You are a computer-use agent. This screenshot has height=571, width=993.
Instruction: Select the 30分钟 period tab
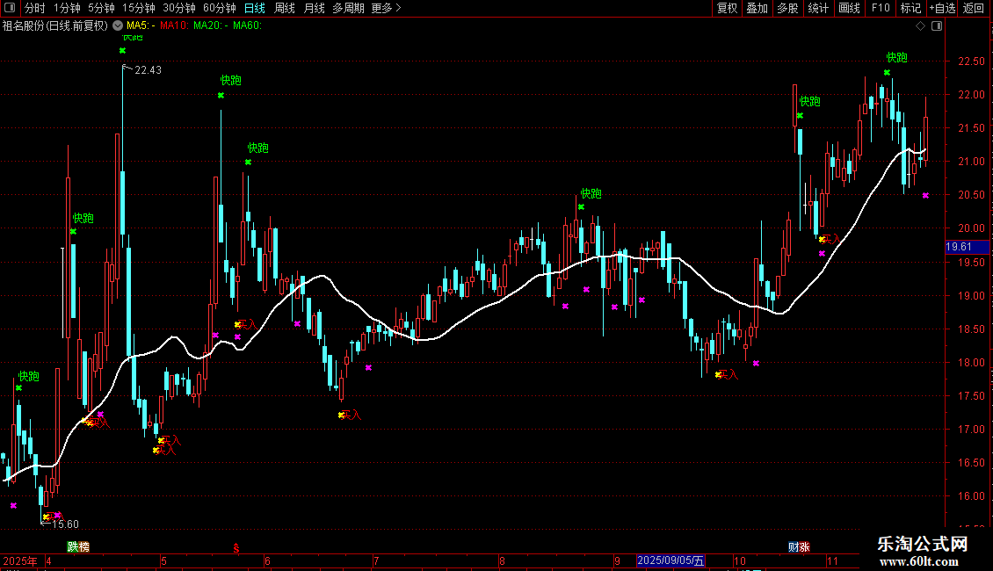(179, 8)
